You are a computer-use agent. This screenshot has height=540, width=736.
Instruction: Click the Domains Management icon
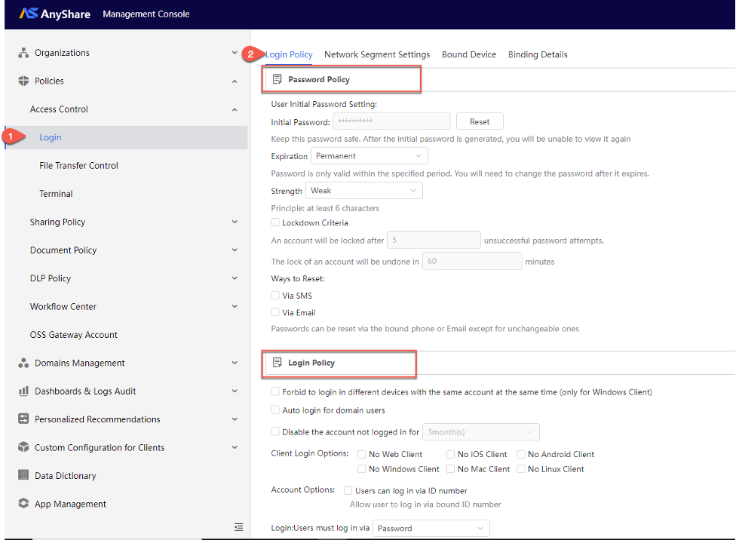[x=23, y=363]
